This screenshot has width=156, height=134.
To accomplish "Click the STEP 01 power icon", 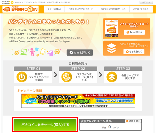I will [x=22, y=77].
